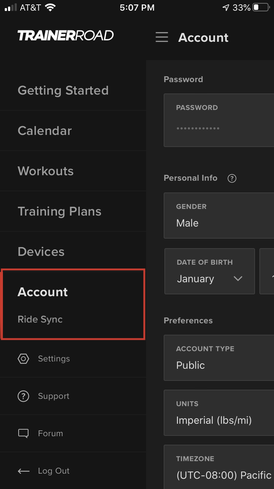The width and height of the screenshot is (274, 489).
Task: Tap the Preferences section heading
Action: [x=188, y=320]
